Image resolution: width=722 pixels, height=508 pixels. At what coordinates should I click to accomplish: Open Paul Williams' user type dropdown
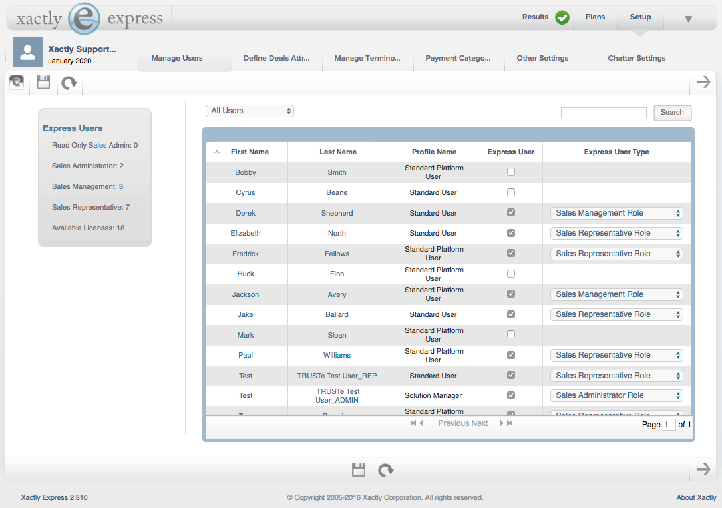617,355
